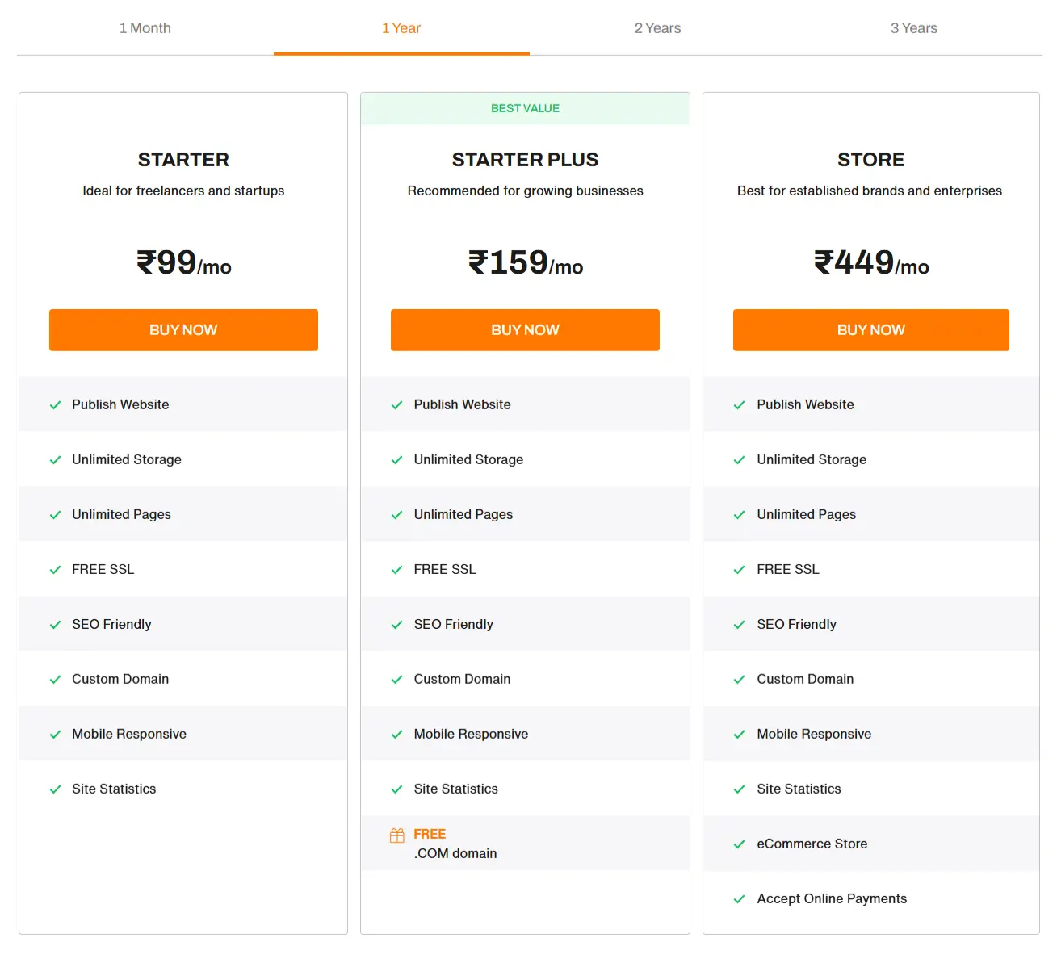The width and height of the screenshot is (1057, 959).
Task: Select the 1 Year billing period
Action: [x=401, y=27]
